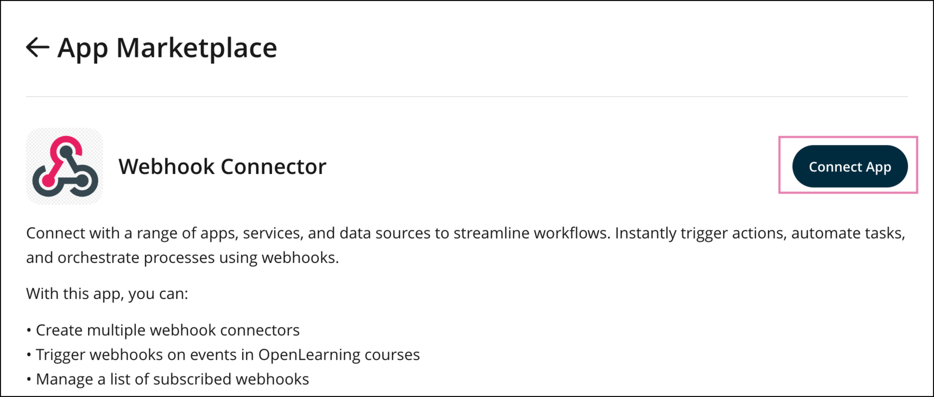Viewport: 934px width, 397px height.
Task: Click the word 'OpenLearning' in the bullet list
Action: tap(301, 354)
